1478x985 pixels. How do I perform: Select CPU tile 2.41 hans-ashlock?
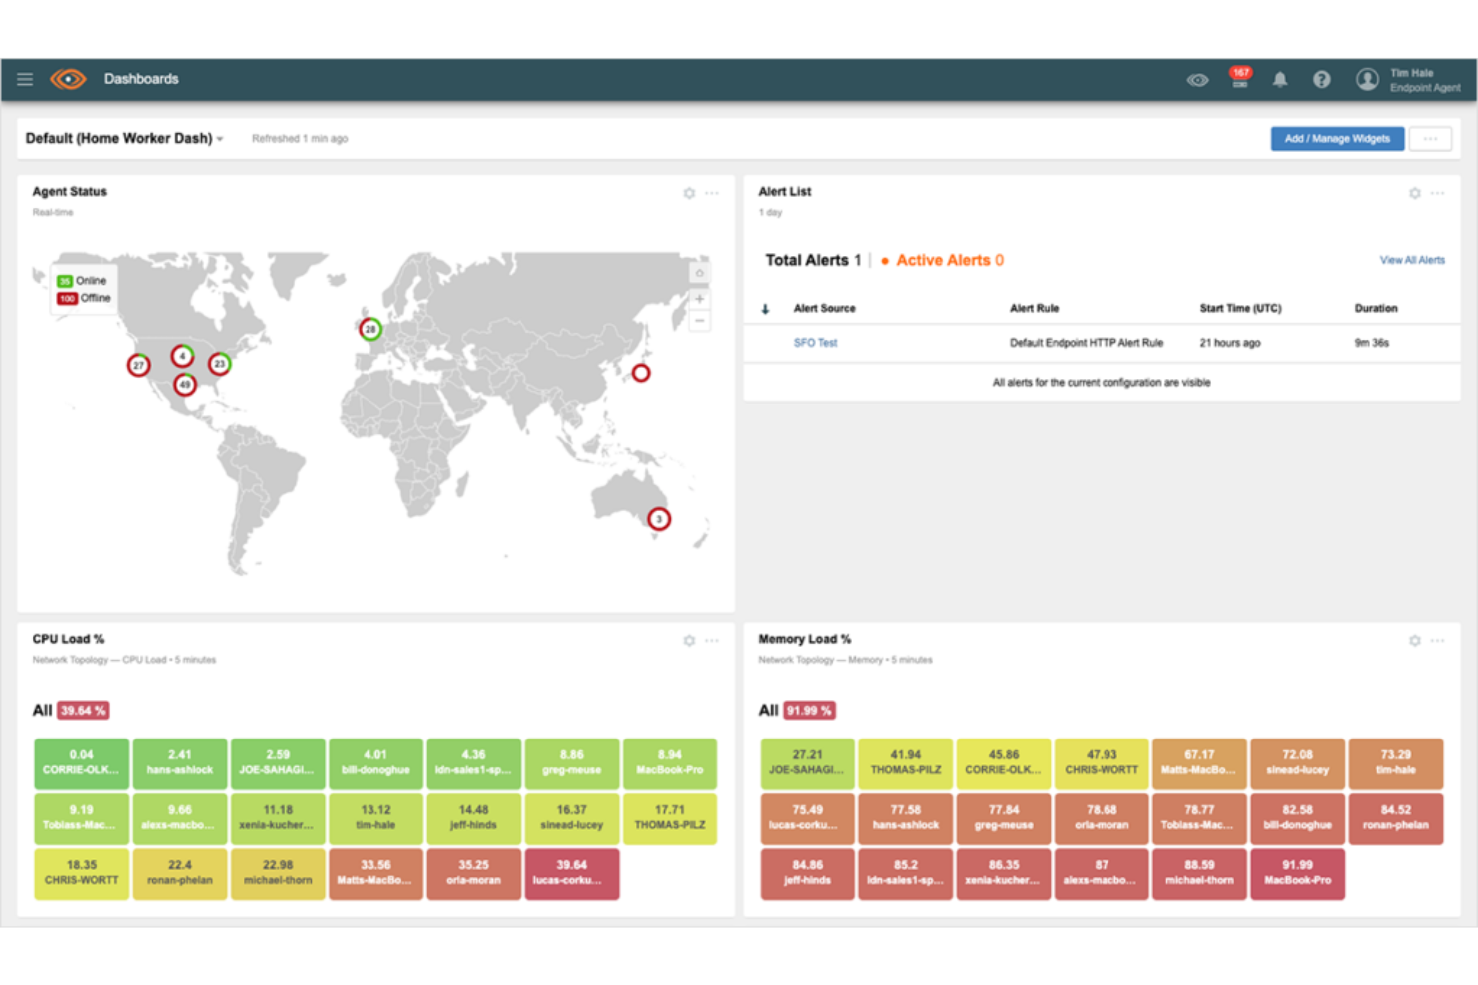(179, 763)
